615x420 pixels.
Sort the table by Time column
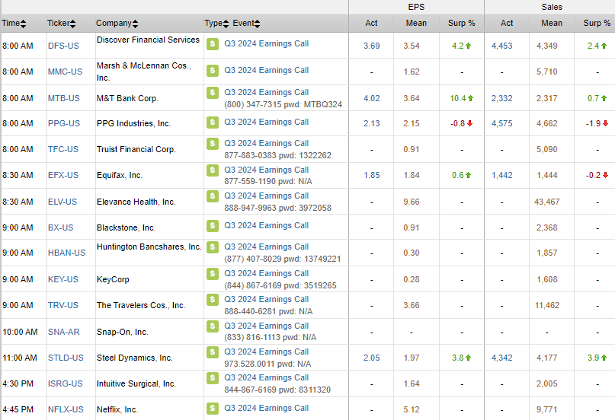click(x=14, y=23)
